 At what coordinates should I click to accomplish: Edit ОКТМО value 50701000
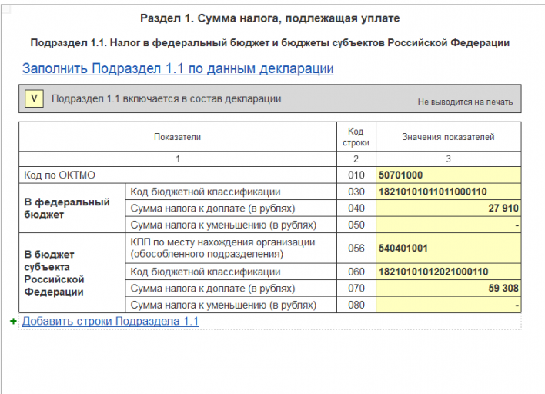point(448,175)
